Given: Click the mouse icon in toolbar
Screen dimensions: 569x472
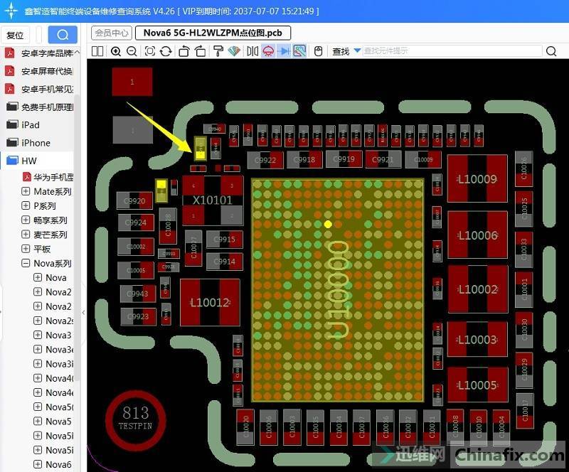Looking at the screenshot, I should [319, 51].
